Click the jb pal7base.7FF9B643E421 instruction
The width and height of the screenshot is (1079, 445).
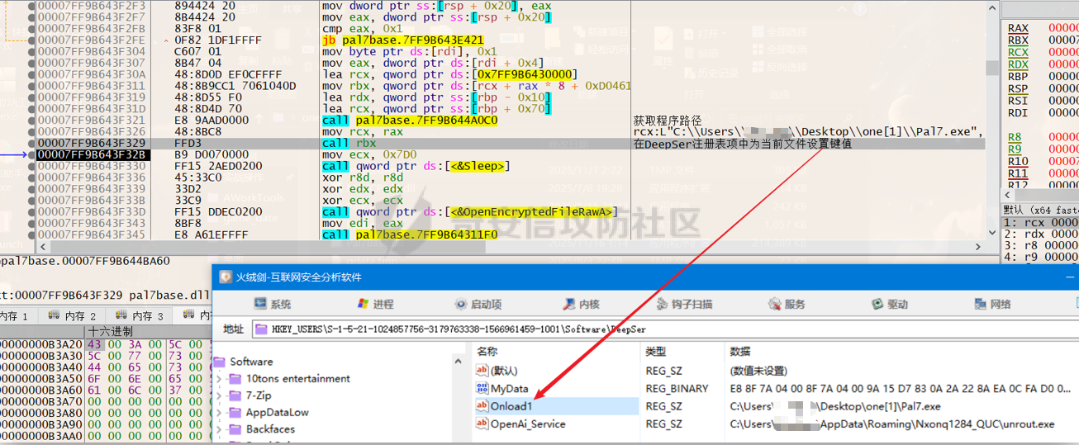[403, 40]
